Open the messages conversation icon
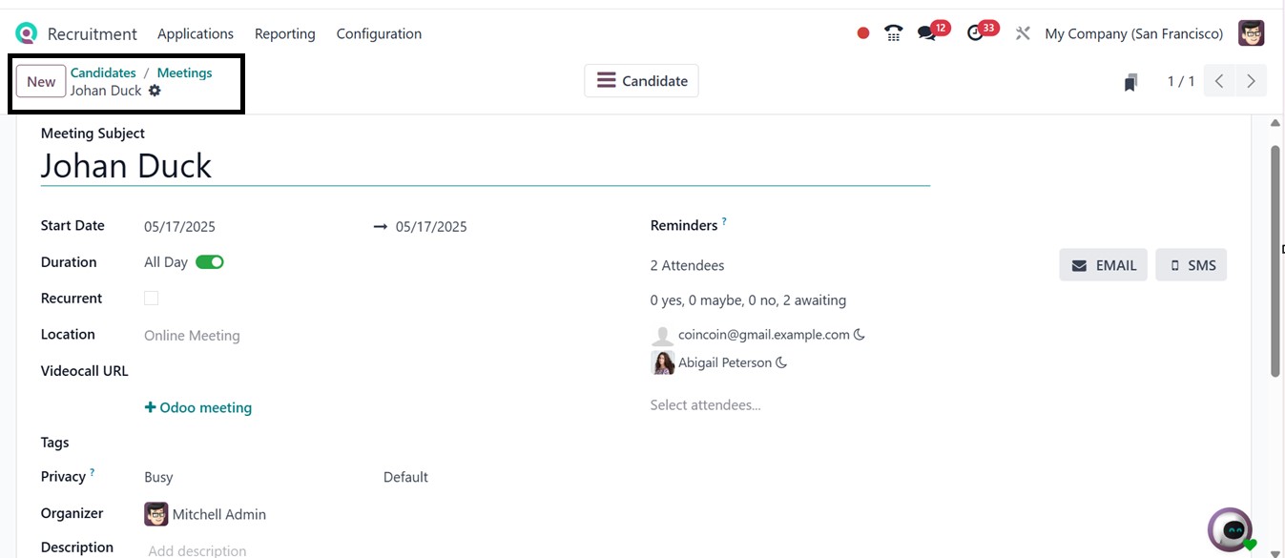This screenshot has width=1285, height=558. click(926, 33)
